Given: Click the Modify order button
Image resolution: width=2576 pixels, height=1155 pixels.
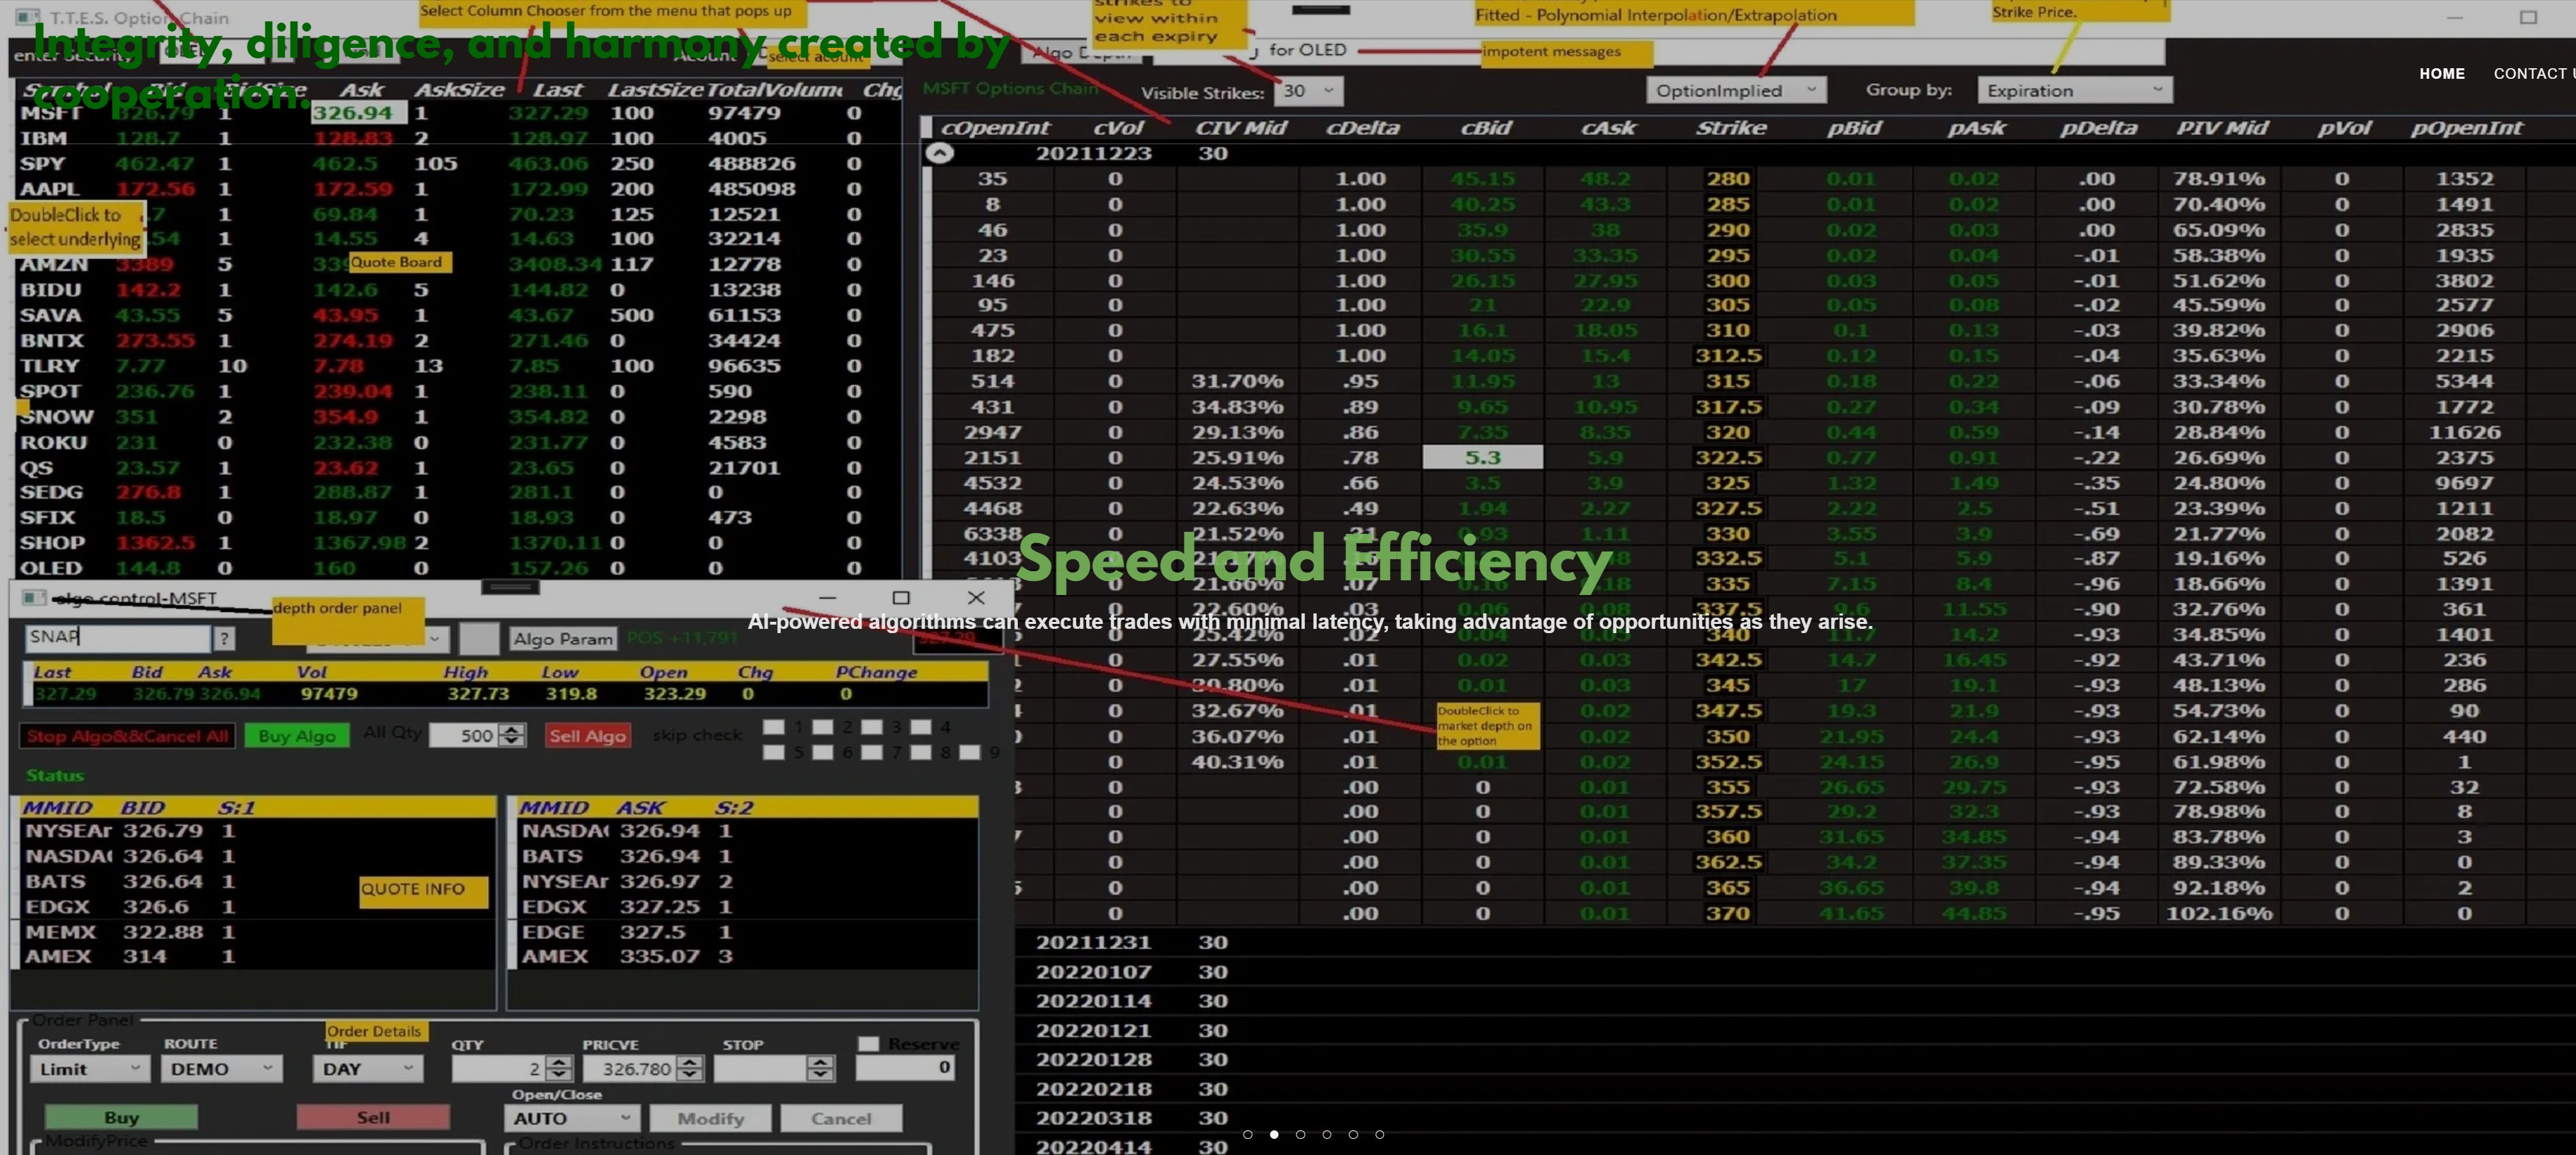Looking at the screenshot, I should click(x=710, y=1118).
